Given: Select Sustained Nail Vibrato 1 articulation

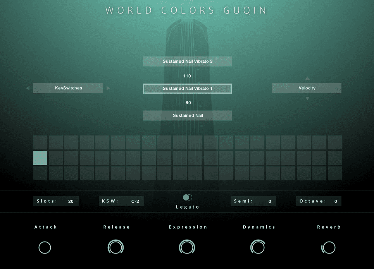Looking at the screenshot, I should tap(187, 88).
